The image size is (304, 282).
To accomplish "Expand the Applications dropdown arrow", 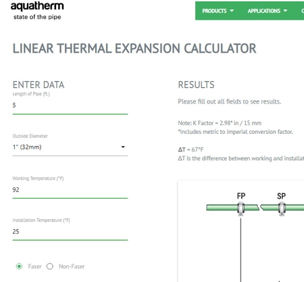I will point(285,11).
